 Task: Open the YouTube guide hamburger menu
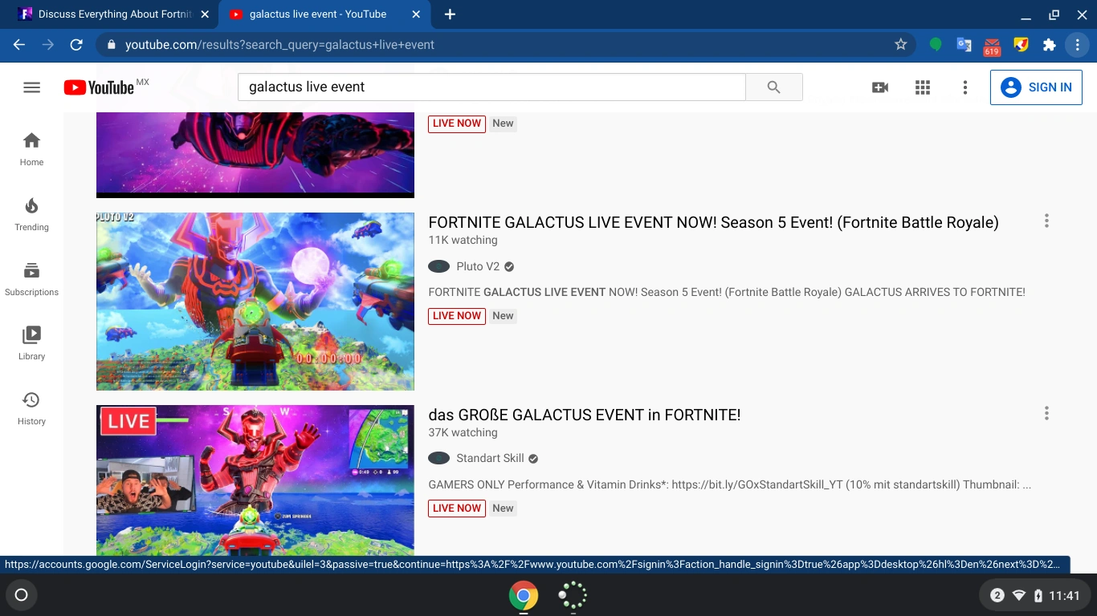(x=31, y=87)
